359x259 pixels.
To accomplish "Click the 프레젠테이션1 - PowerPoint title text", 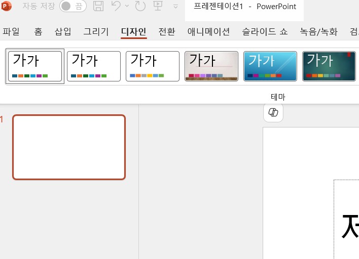I will pos(245,7).
